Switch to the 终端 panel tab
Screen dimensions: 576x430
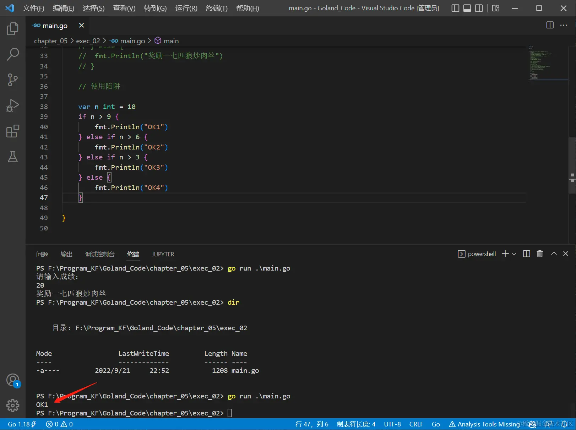click(133, 254)
